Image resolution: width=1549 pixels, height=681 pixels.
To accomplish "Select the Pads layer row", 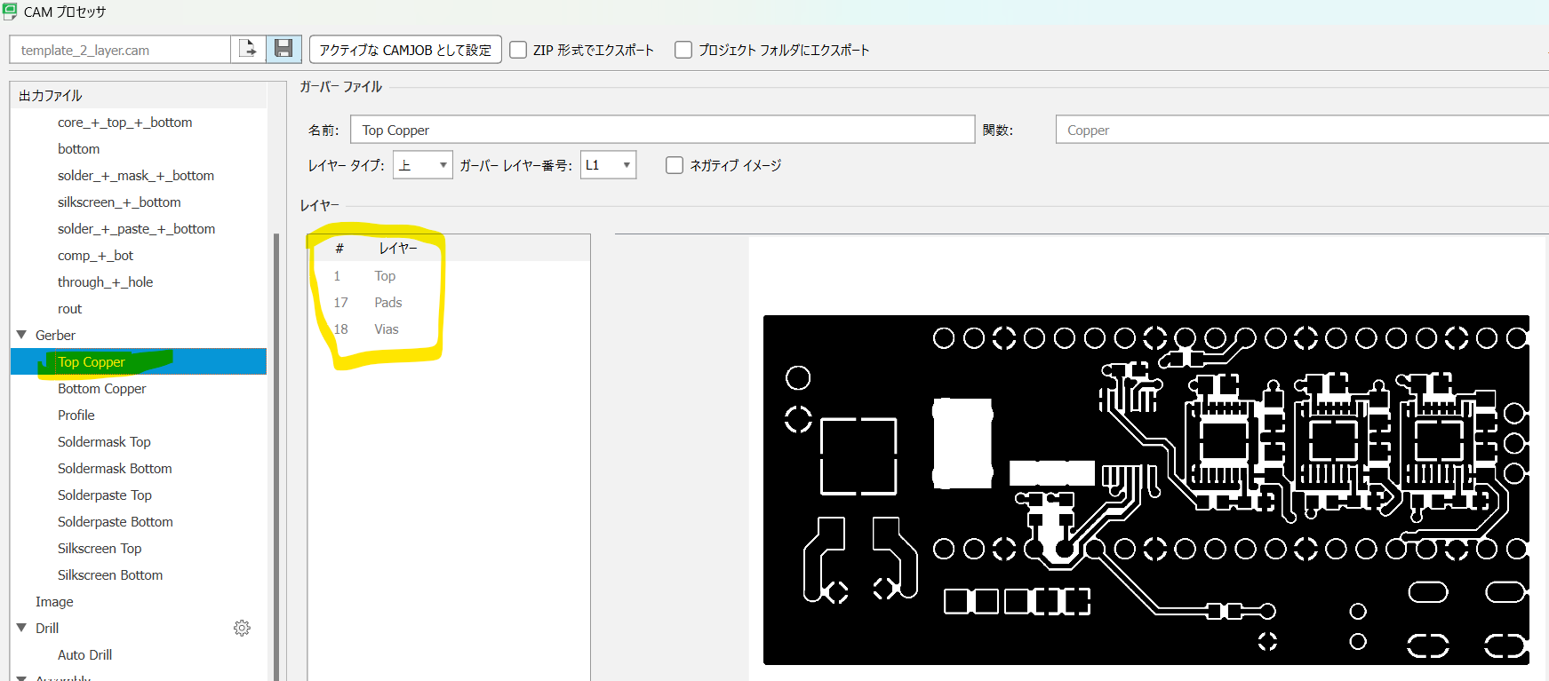I will (x=387, y=303).
